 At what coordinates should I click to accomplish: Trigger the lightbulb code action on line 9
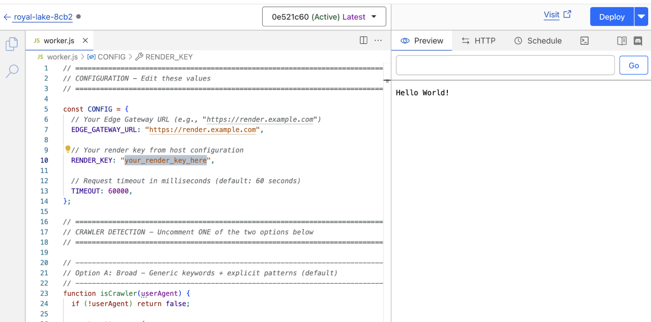68,148
